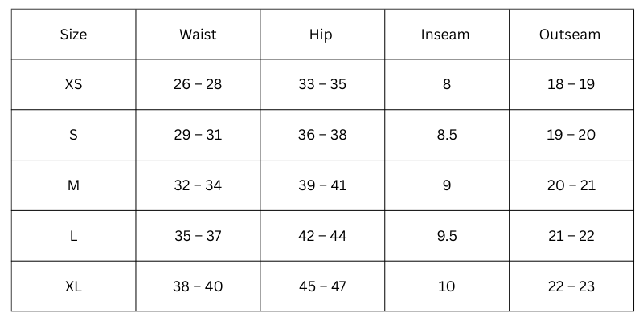Select the XL size row label

click(73, 286)
